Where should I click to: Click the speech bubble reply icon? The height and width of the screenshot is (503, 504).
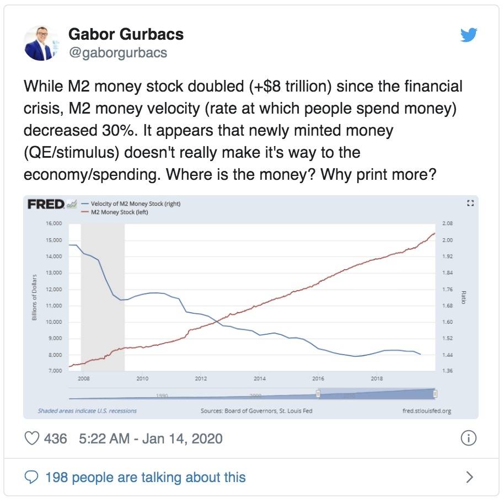31,477
